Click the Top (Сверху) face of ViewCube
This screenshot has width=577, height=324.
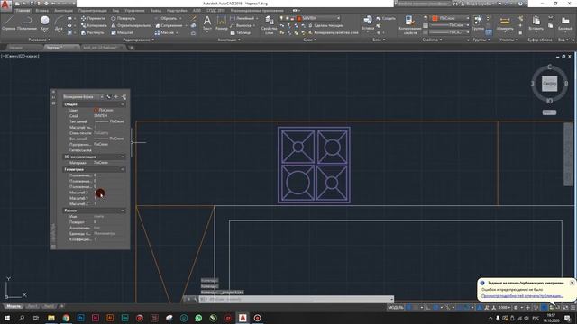(x=549, y=84)
